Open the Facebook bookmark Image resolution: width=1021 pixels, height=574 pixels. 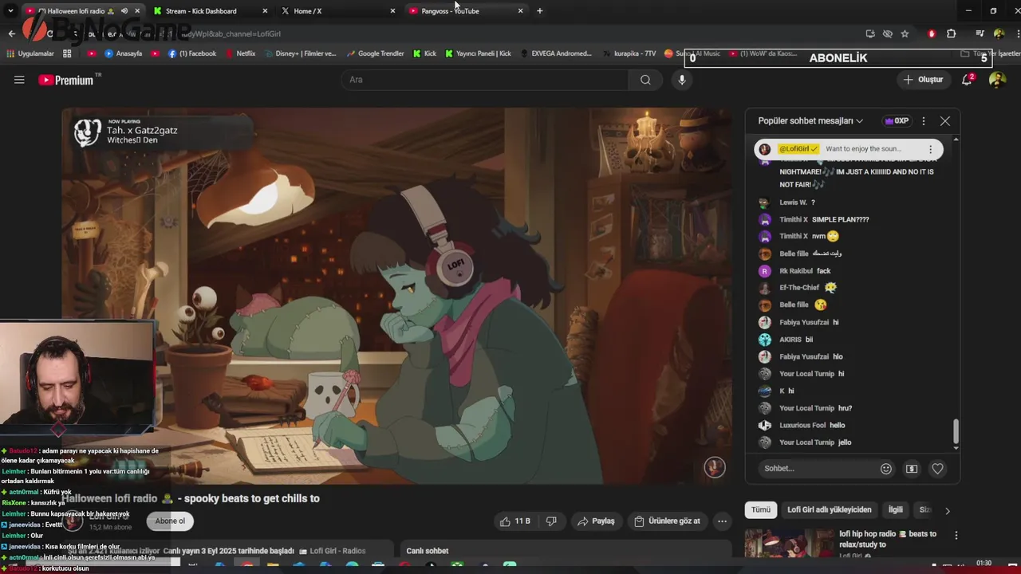(192, 53)
